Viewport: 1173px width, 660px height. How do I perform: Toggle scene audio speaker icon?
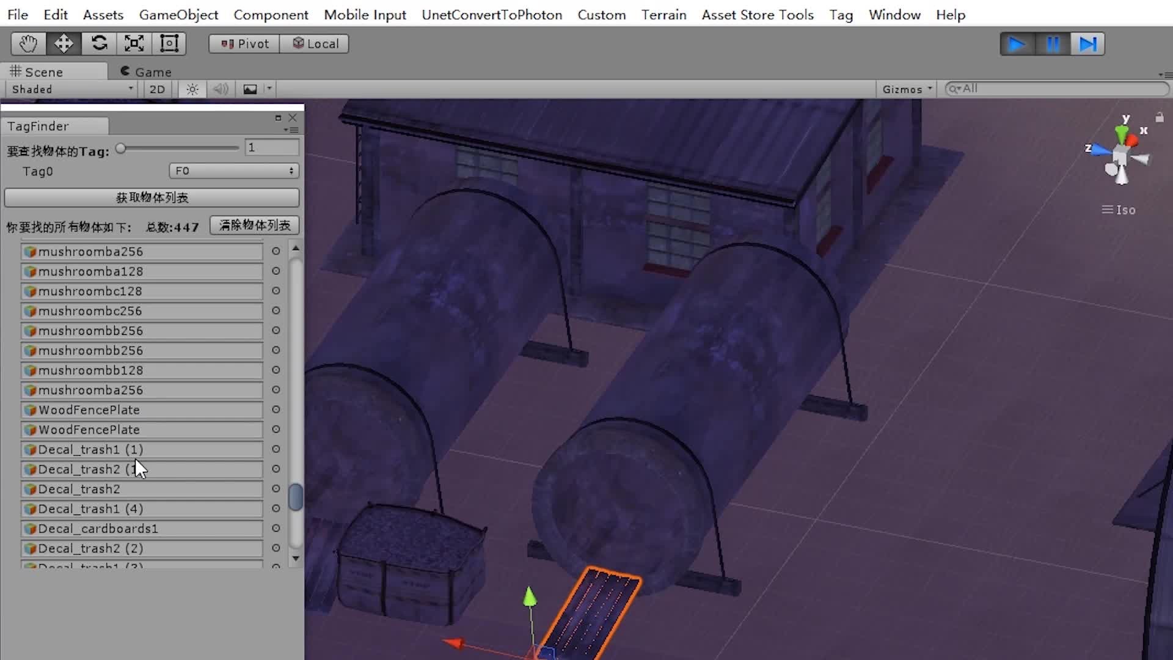click(221, 89)
